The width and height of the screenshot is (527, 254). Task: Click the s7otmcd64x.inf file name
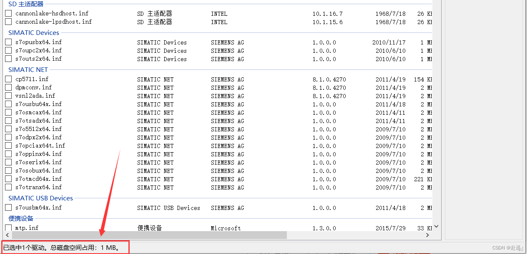click(39, 179)
